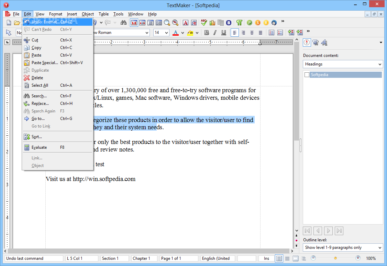This screenshot has height=266, width=387.
Task: Click the blue B circle icon
Action: 229,23
